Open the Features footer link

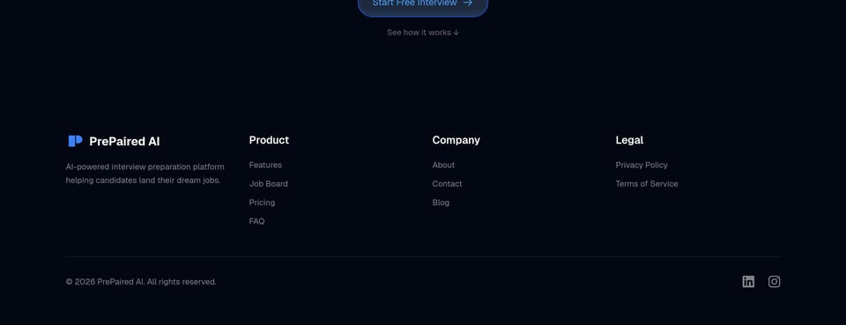(265, 165)
